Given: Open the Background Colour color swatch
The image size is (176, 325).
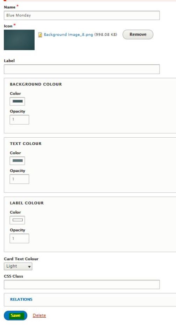Looking at the screenshot, I should (17, 101).
